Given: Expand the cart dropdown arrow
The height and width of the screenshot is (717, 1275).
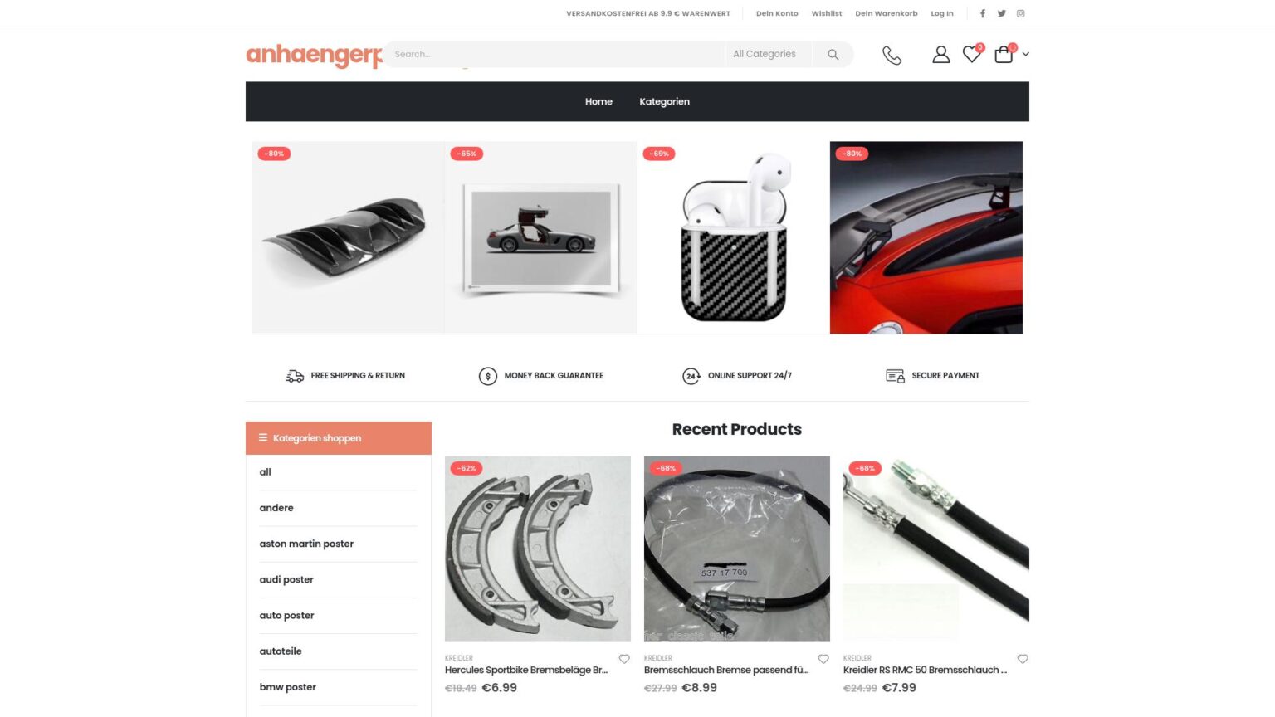Looking at the screenshot, I should (1026, 54).
